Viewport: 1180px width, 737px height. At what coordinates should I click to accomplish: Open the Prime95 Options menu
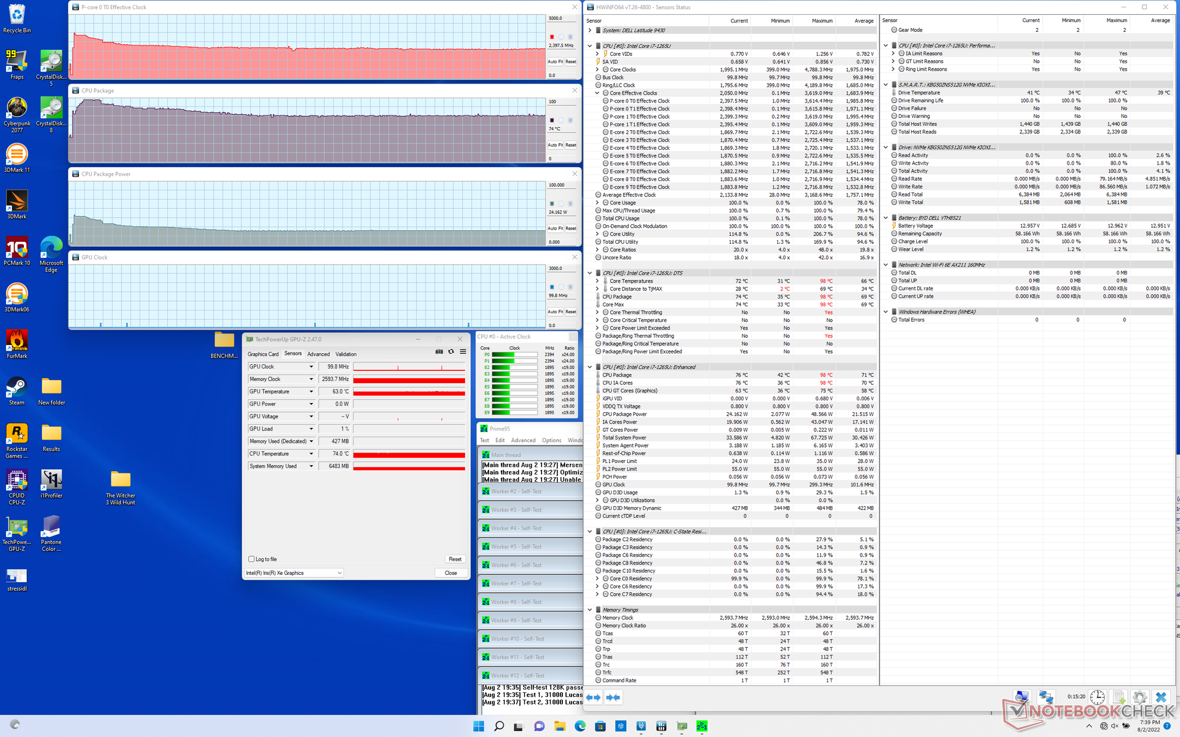pyautogui.click(x=551, y=440)
